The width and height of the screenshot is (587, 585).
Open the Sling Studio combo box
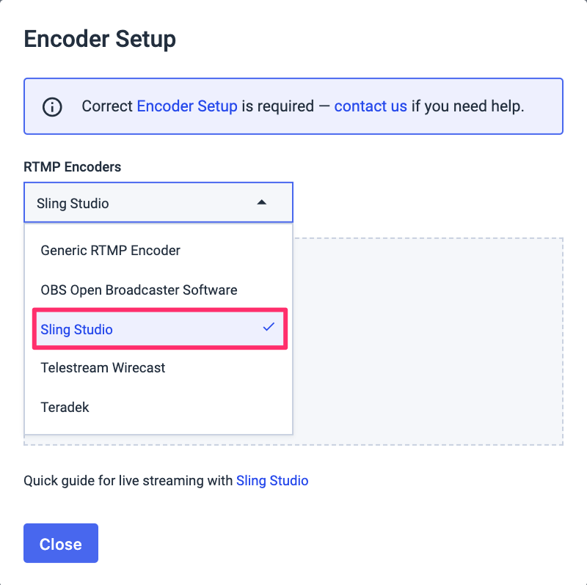pos(158,202)
